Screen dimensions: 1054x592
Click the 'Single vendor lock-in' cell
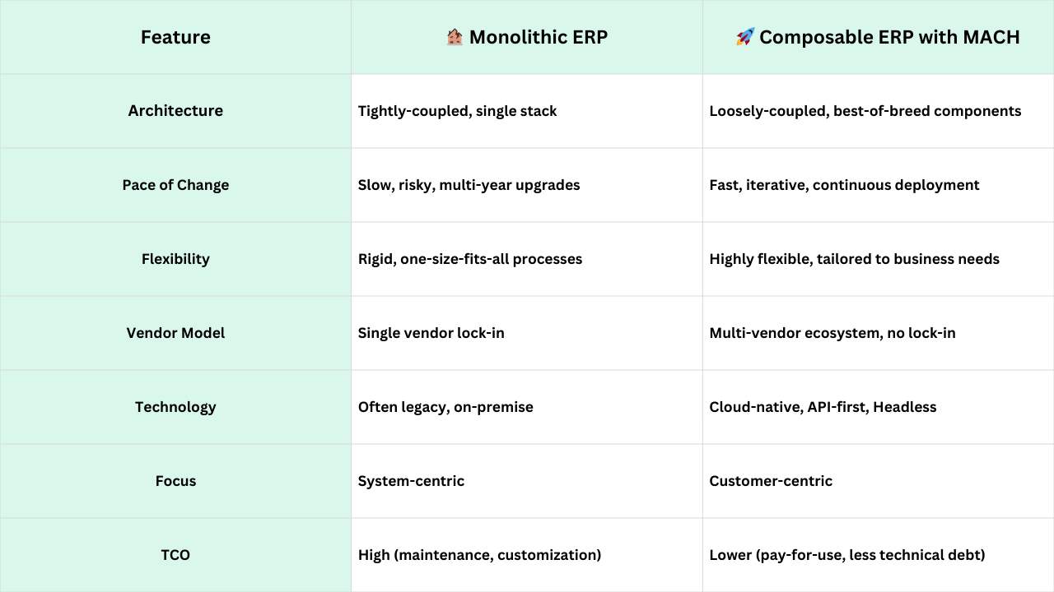(x=527, y=333)
